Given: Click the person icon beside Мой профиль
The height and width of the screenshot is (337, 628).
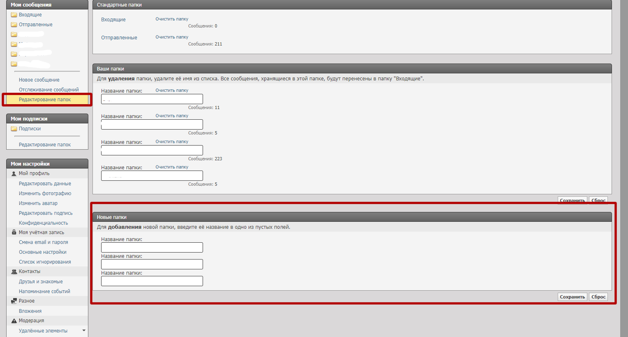Looking at the screenshot, I should point(14,173).
